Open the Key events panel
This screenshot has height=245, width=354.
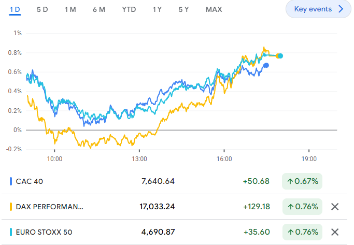pyautogui.click(x=318, y=9)
